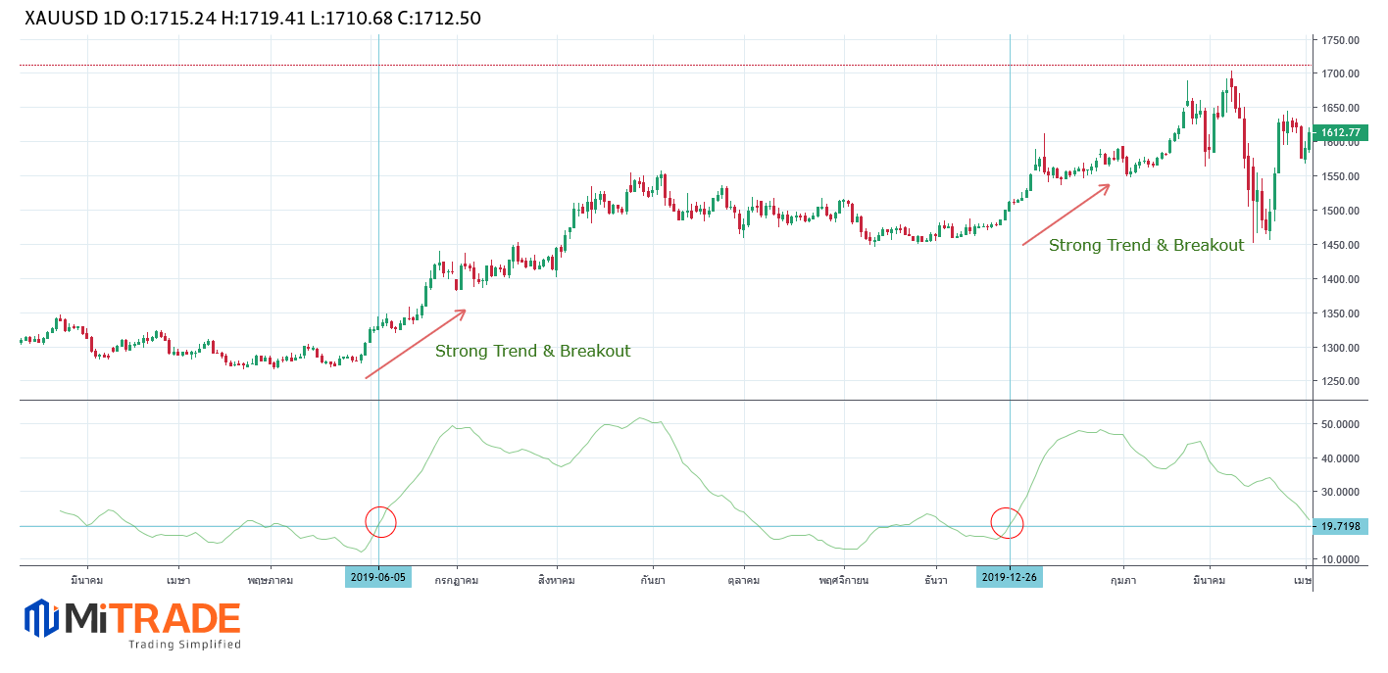Screen dimensions: 1388x673
Task: Click the กรกฎาคม month label
Action: pyautogui.click(x=457, y=579)
